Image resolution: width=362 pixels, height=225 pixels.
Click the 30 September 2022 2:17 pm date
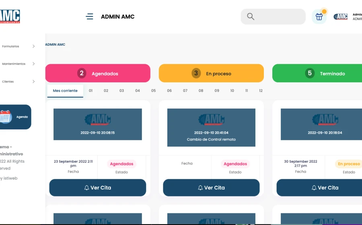(x=300, y=164)
